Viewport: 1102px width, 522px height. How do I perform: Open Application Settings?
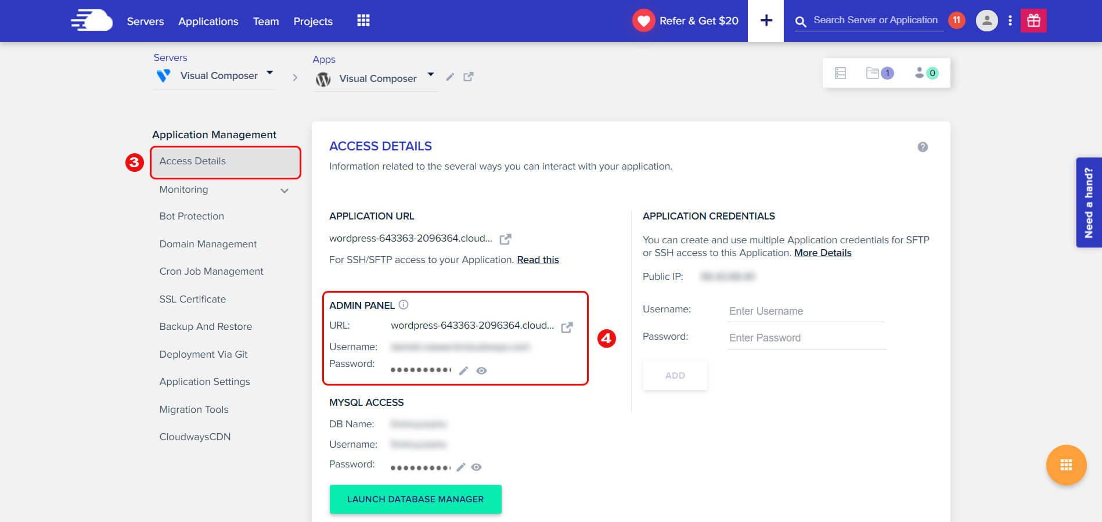click(204, 381)
